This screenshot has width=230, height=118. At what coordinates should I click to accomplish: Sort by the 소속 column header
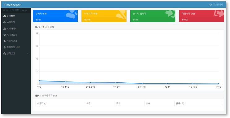coord(159,104)
